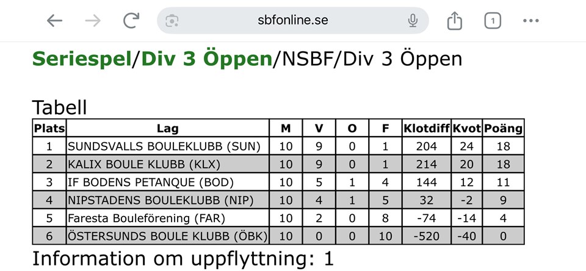Select the SUNDSVALLS BOULEKLUBB (SUN) team row

pyautogui.click(x=278, y=146)
